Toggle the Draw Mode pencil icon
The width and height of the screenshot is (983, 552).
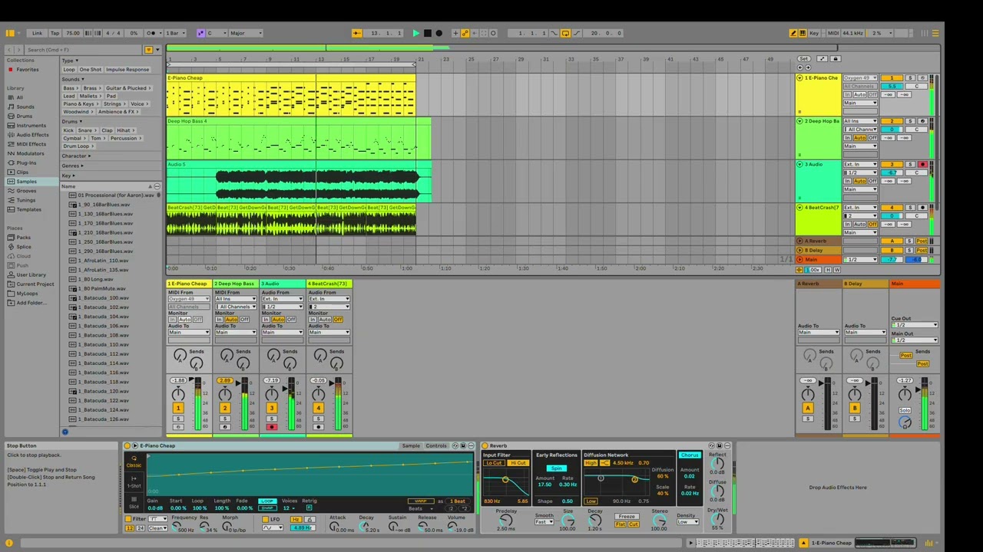point(793,33)
